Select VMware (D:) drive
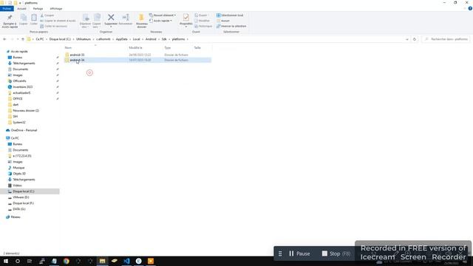Image resolution: width=473 pixels, height=266 pixels. point(21,197)
